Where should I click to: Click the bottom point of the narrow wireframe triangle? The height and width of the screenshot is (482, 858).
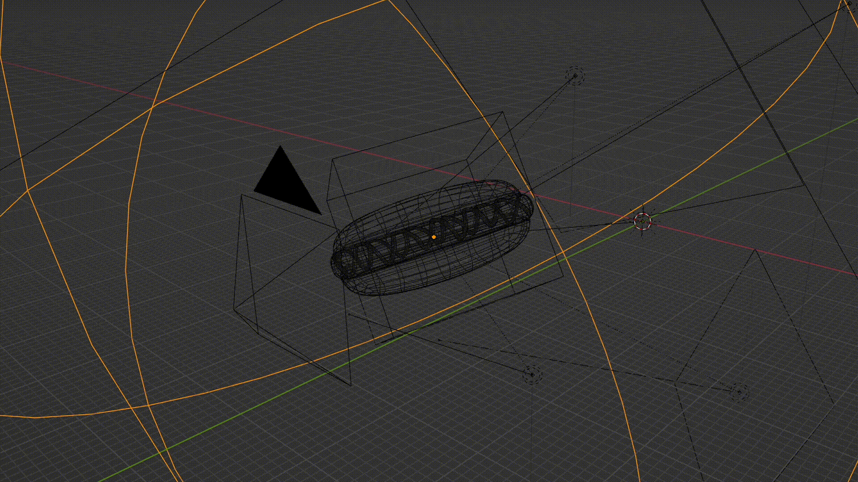tap(351, 385)
